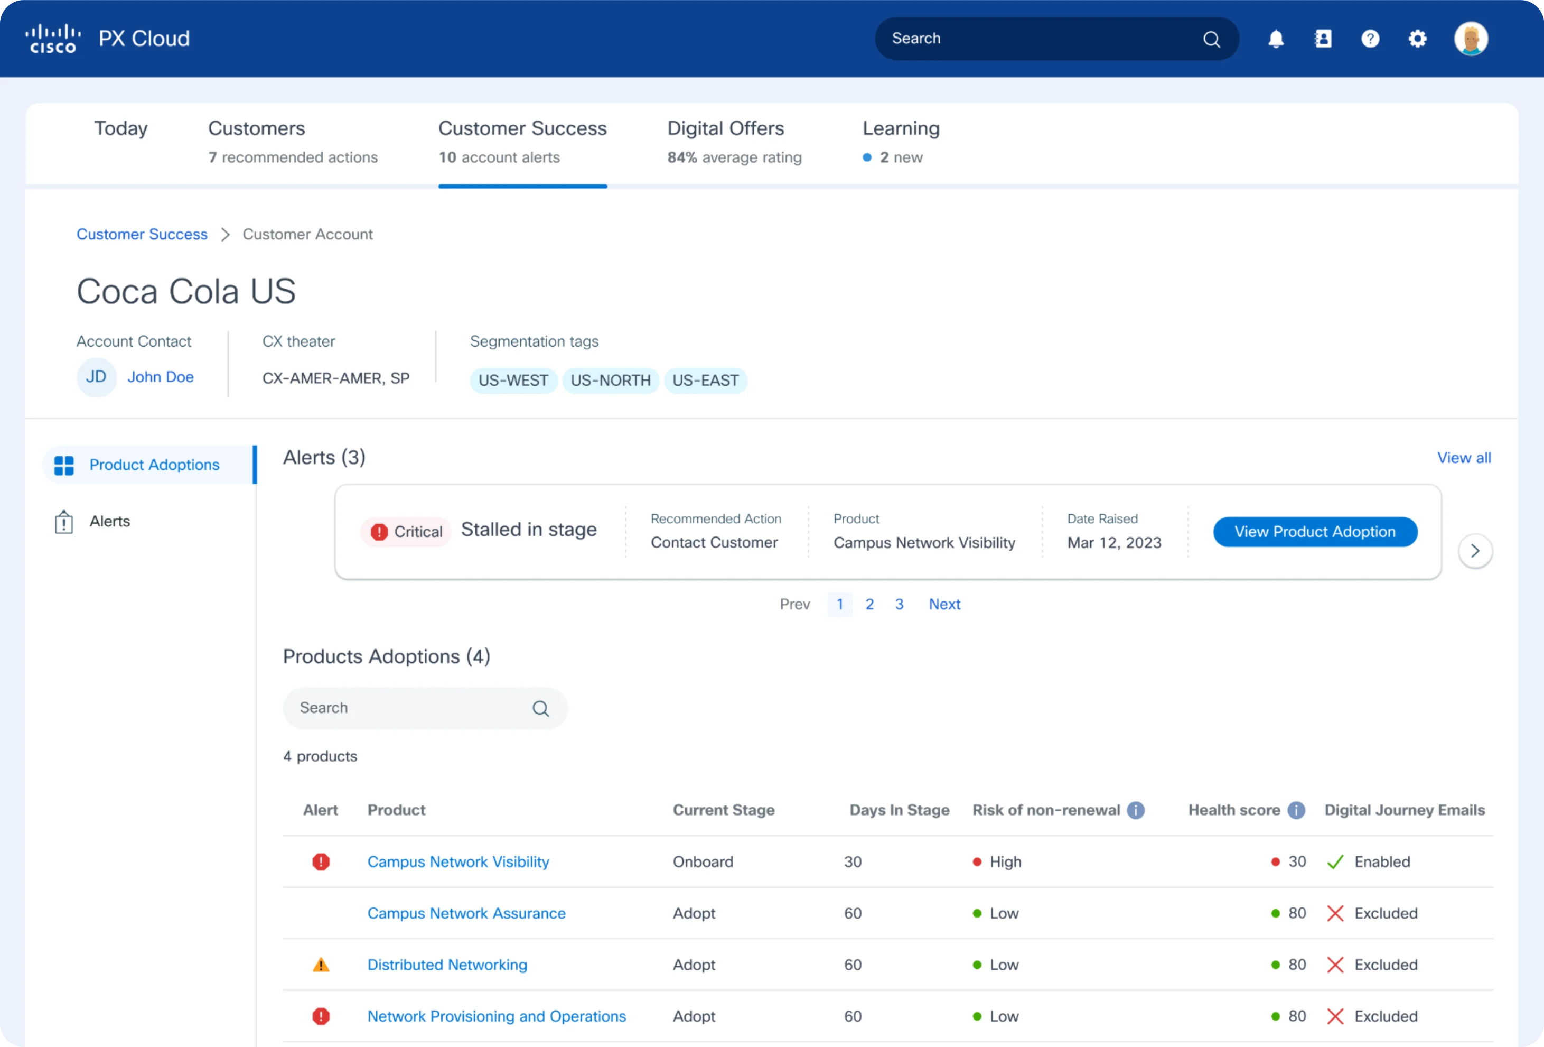Focus the top Search field

pos(1056,39)
